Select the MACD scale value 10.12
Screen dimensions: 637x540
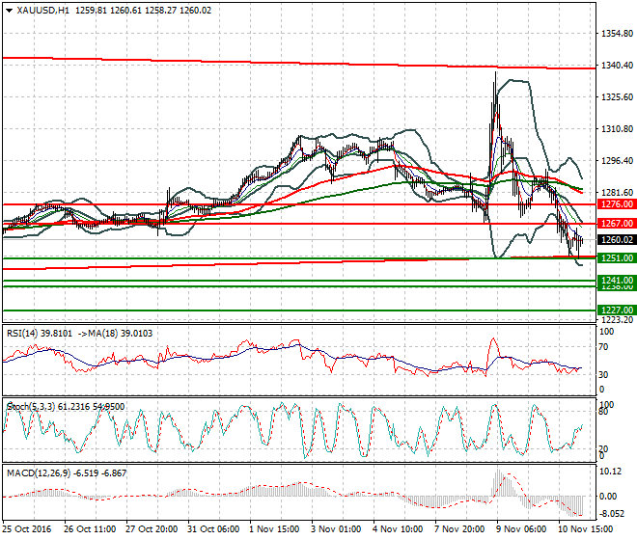pos(611,472)
